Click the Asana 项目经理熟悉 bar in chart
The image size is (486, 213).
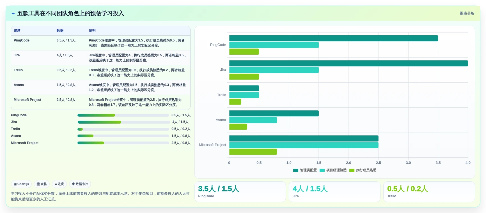point(253,120)
